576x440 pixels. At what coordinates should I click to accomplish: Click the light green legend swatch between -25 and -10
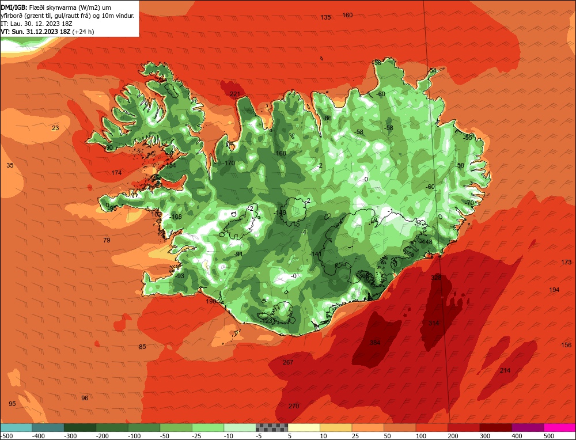[x=208, y=427]
